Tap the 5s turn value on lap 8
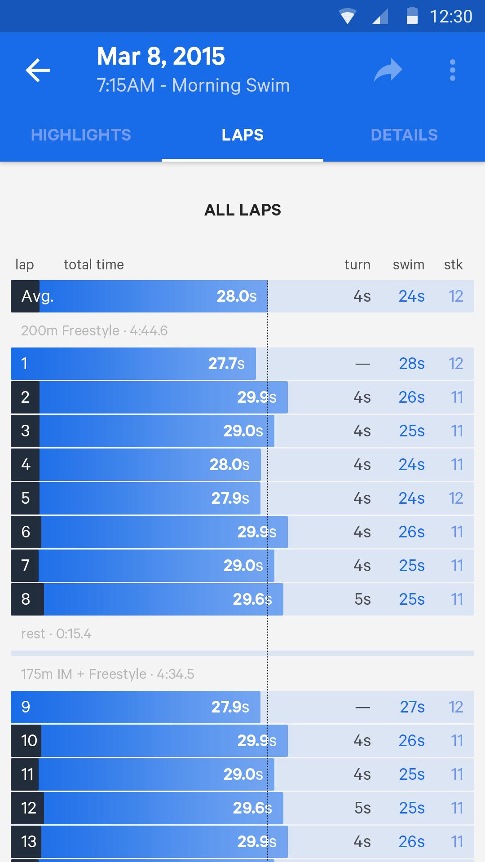Viewport: 485px width, 862px height. tap(362, 599)
